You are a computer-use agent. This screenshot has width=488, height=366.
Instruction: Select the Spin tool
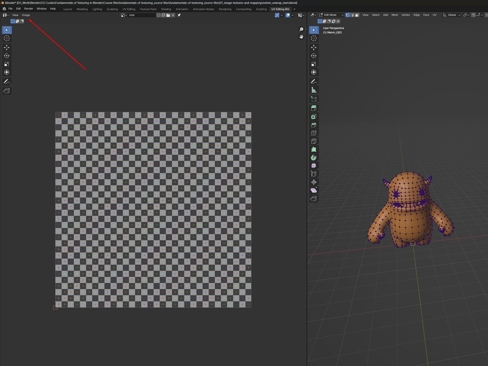314,158
